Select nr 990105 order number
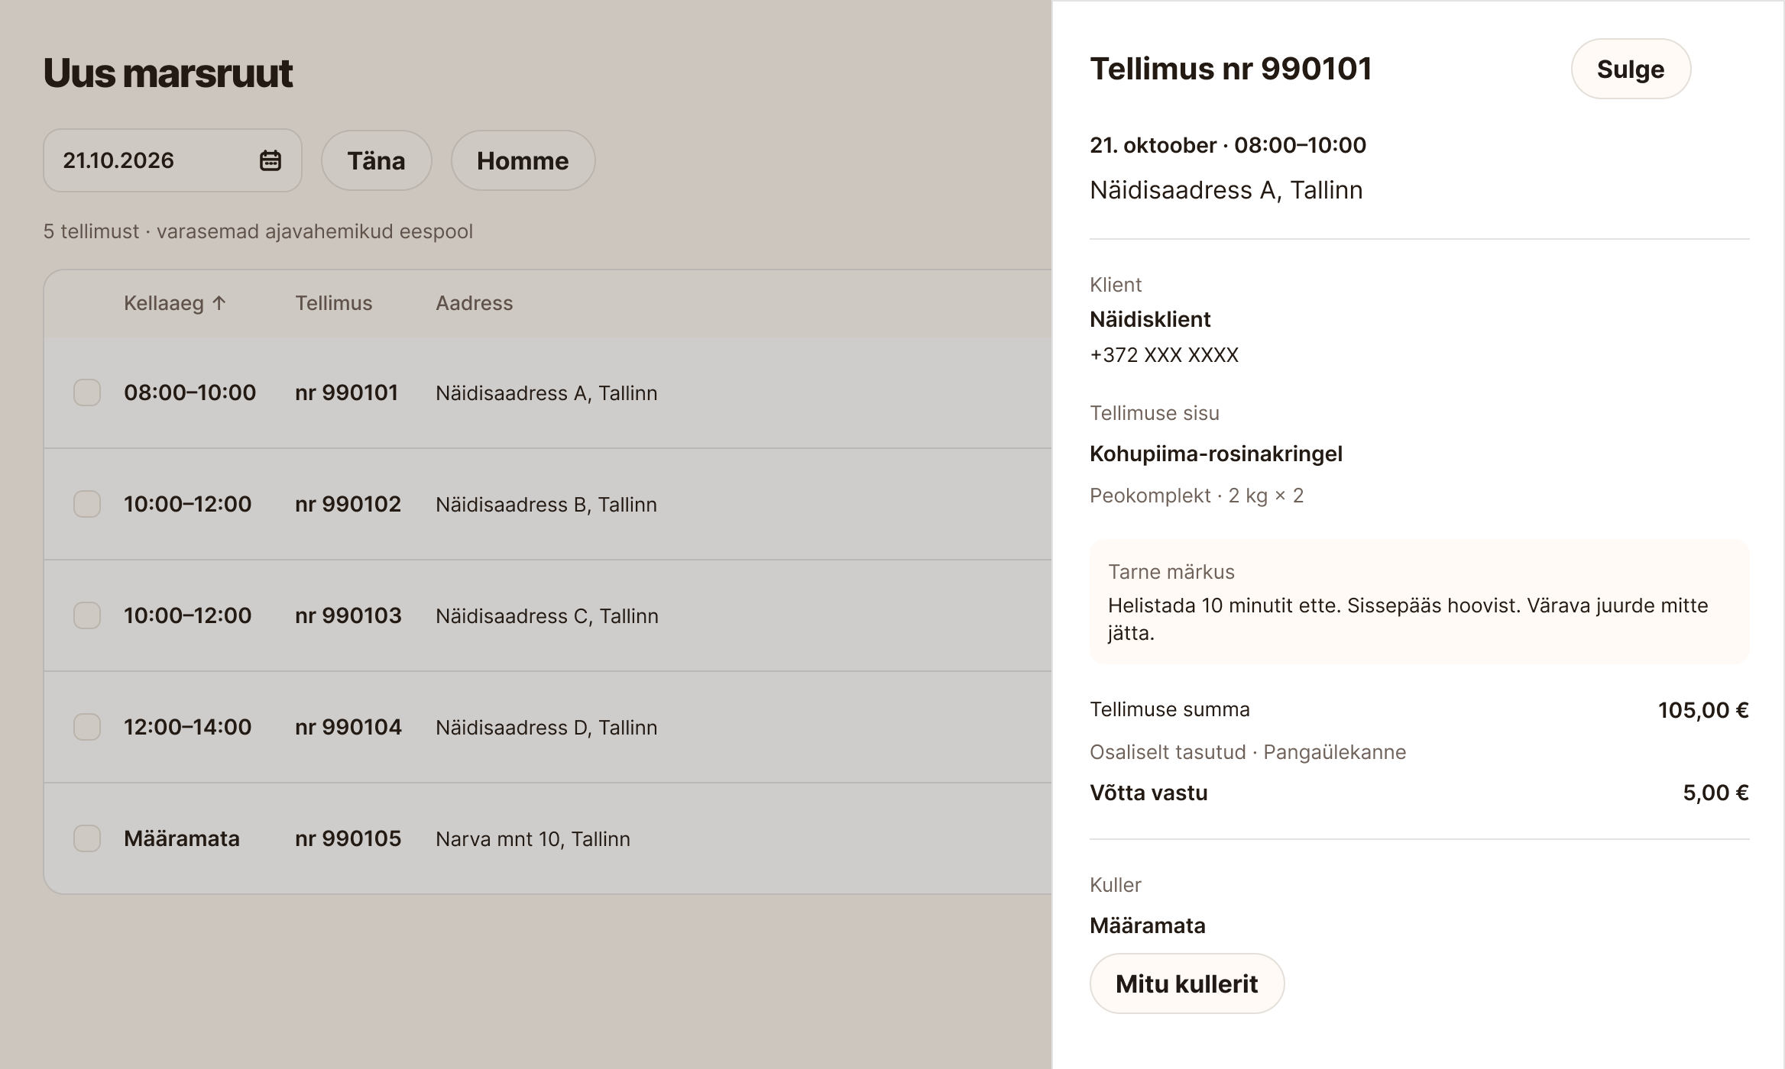The image size is (1785, 1069). click(x=348, y=838)
